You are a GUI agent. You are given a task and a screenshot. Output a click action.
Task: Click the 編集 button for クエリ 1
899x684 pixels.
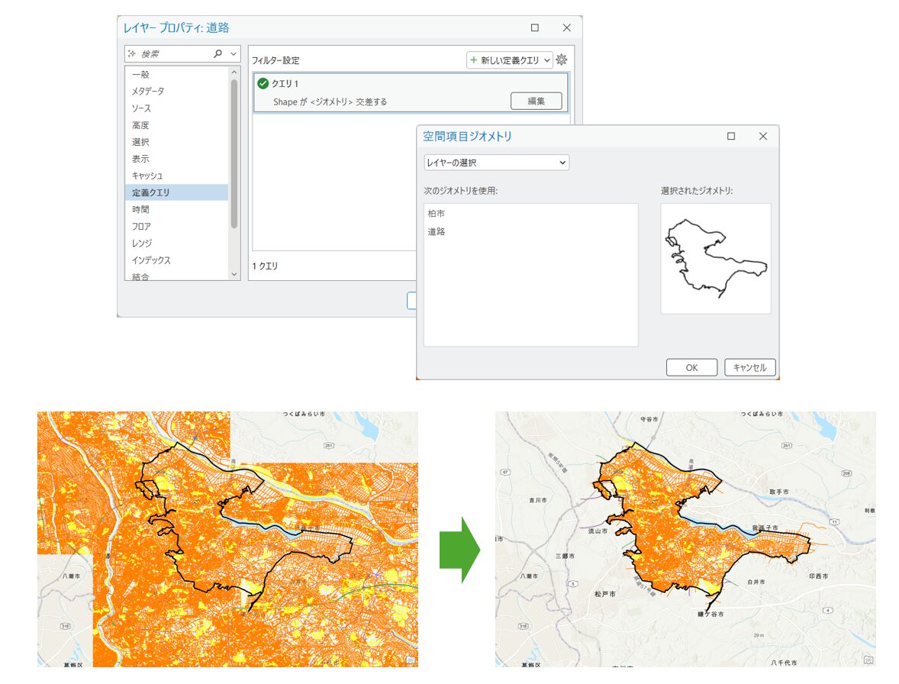point(536,102)
